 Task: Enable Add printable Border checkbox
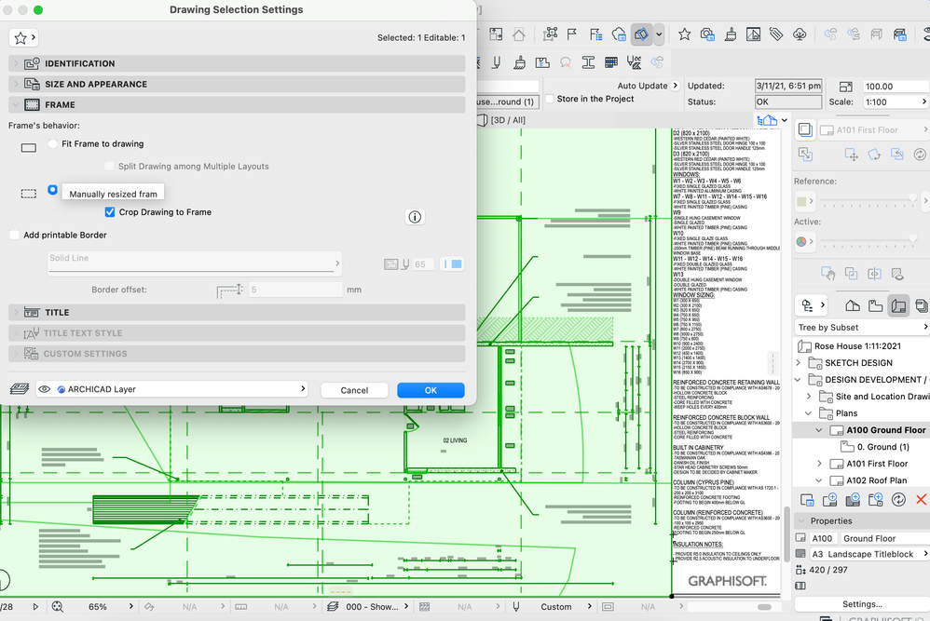(x=15, y=236)
